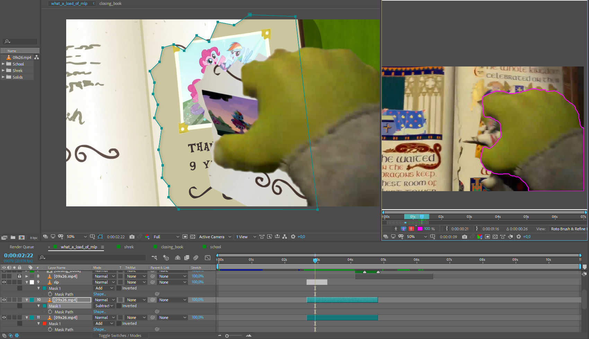
Task: Collapse layer 11 properties
Action: pos(27,318)
